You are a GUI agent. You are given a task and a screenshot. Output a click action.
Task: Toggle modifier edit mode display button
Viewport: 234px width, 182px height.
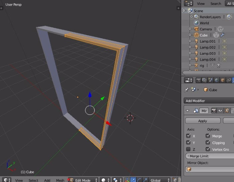(227, 111)
